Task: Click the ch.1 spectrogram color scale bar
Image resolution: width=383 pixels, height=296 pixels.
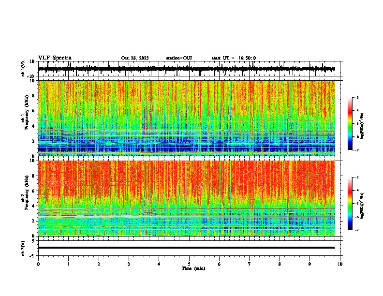Action: click(x=350, y=124)
